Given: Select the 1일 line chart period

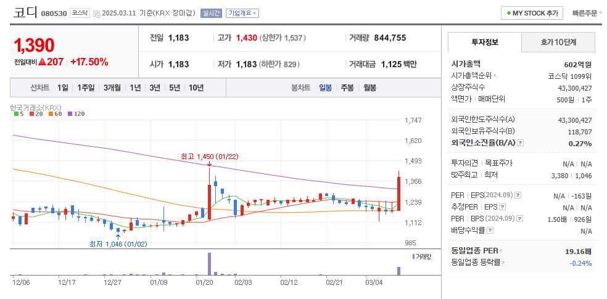Looking at the screenshot, I should coord(62,88).
